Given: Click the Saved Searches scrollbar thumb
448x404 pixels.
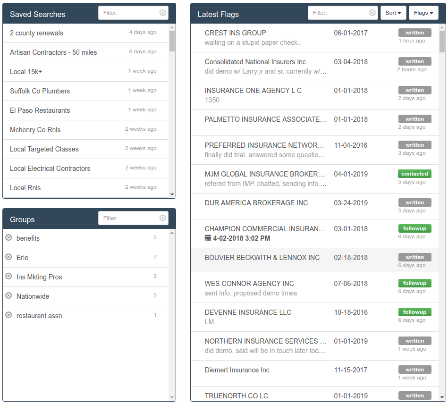Looking at the screenshot, I should (172, 41).
